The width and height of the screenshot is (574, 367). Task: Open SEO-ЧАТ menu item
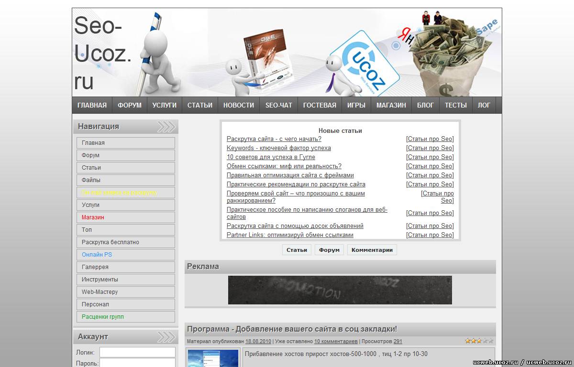(279, 105)
